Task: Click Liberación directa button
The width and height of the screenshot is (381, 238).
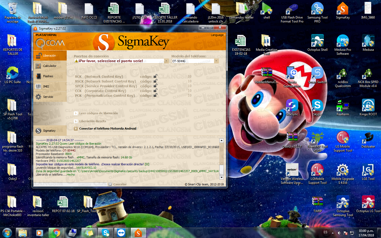Action: pos(90,121)
